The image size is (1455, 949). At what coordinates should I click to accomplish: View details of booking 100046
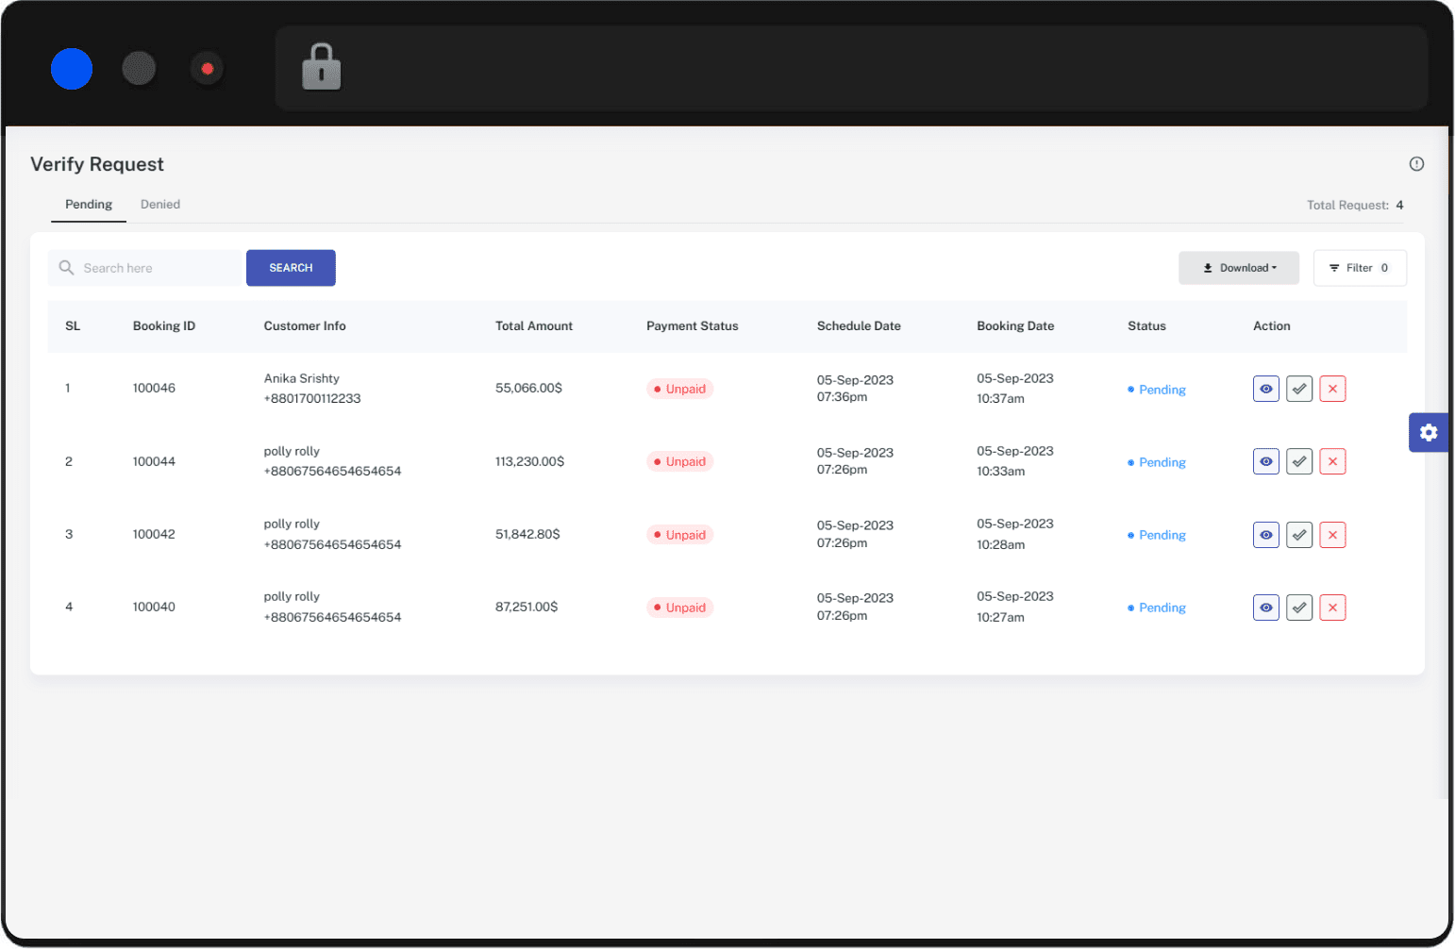(x=1265, y=389)
